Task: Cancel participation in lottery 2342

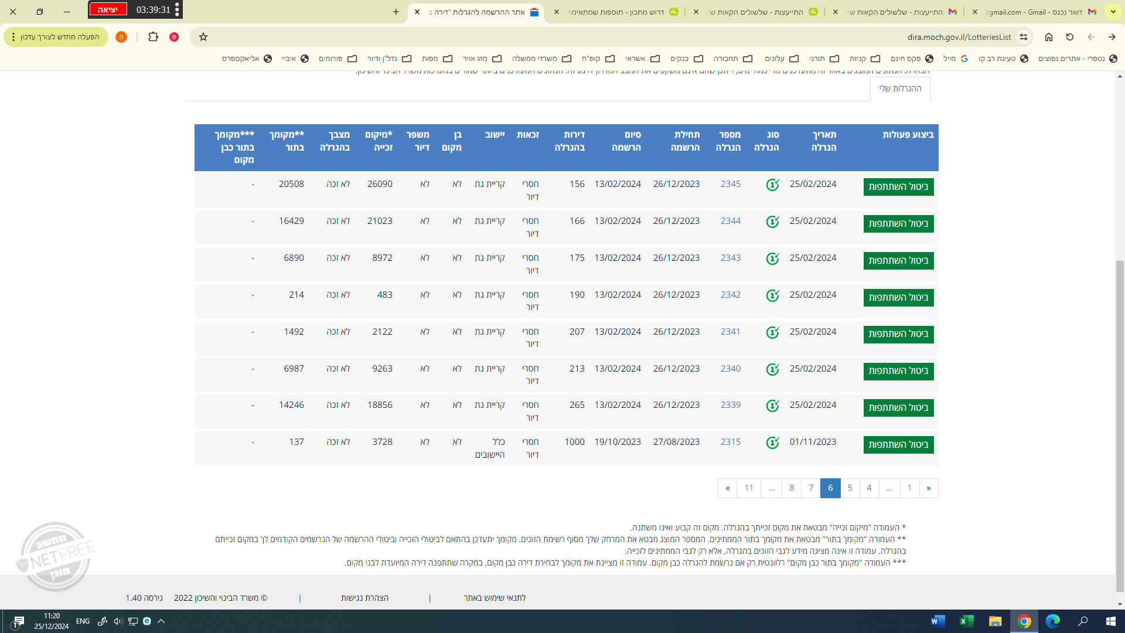Action: click(x=898, y=298)
